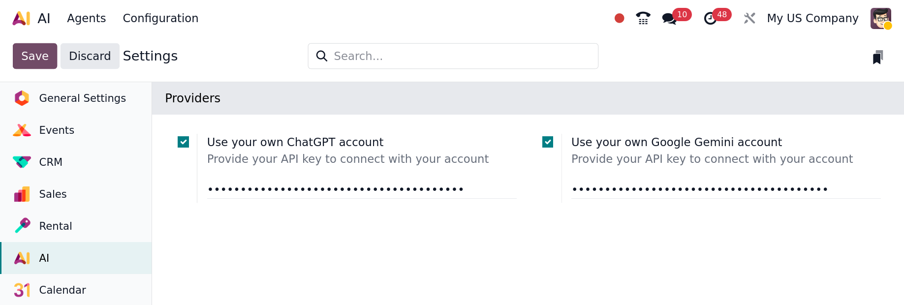Switch to CRM settings in sidebar
Viewport: 904px width, 305px height.
(51, 162)
